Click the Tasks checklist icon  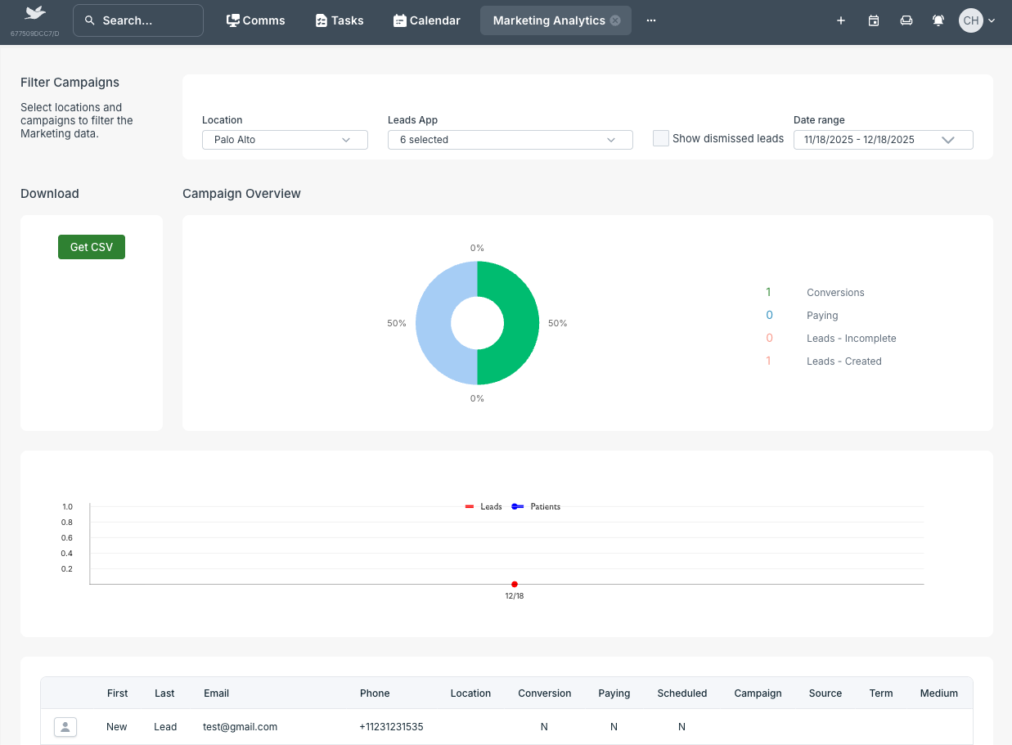click(x=322, y=20)
